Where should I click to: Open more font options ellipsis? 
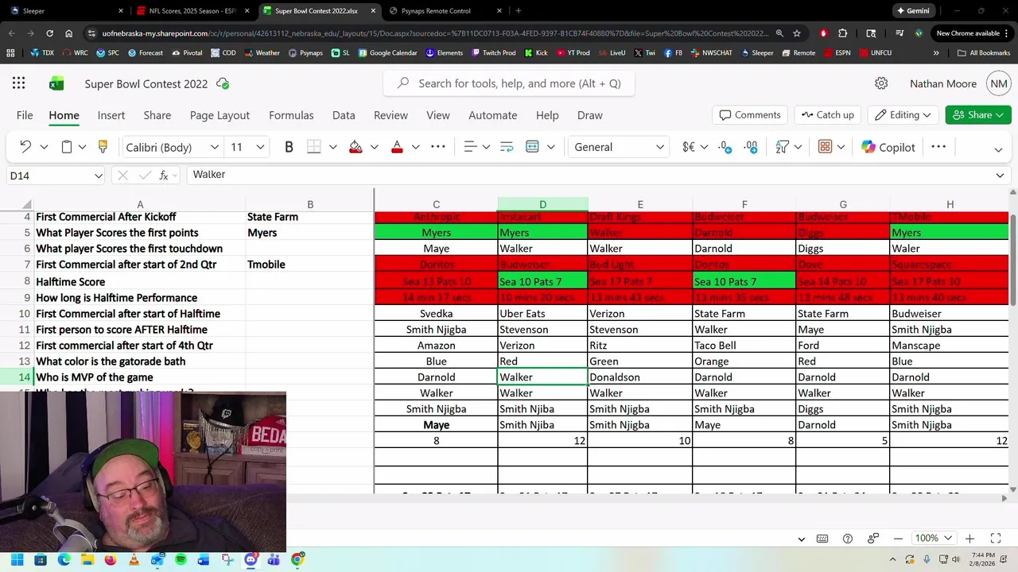pyautogui.click(x=438, y=147)
